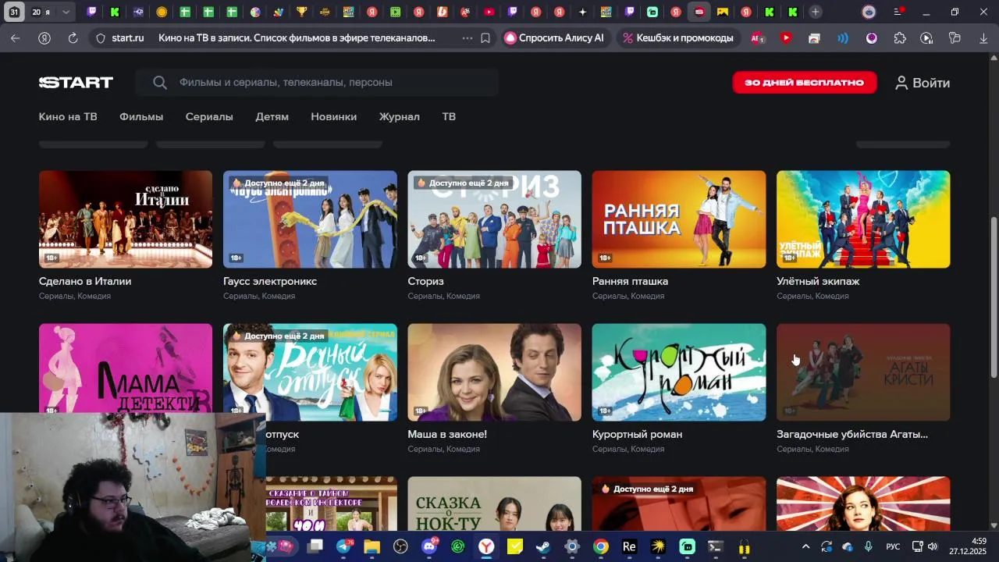The height and width of the screenshot is (562, 999).
Task: Open the «ТВ» menu item
Action: (449, 116)
